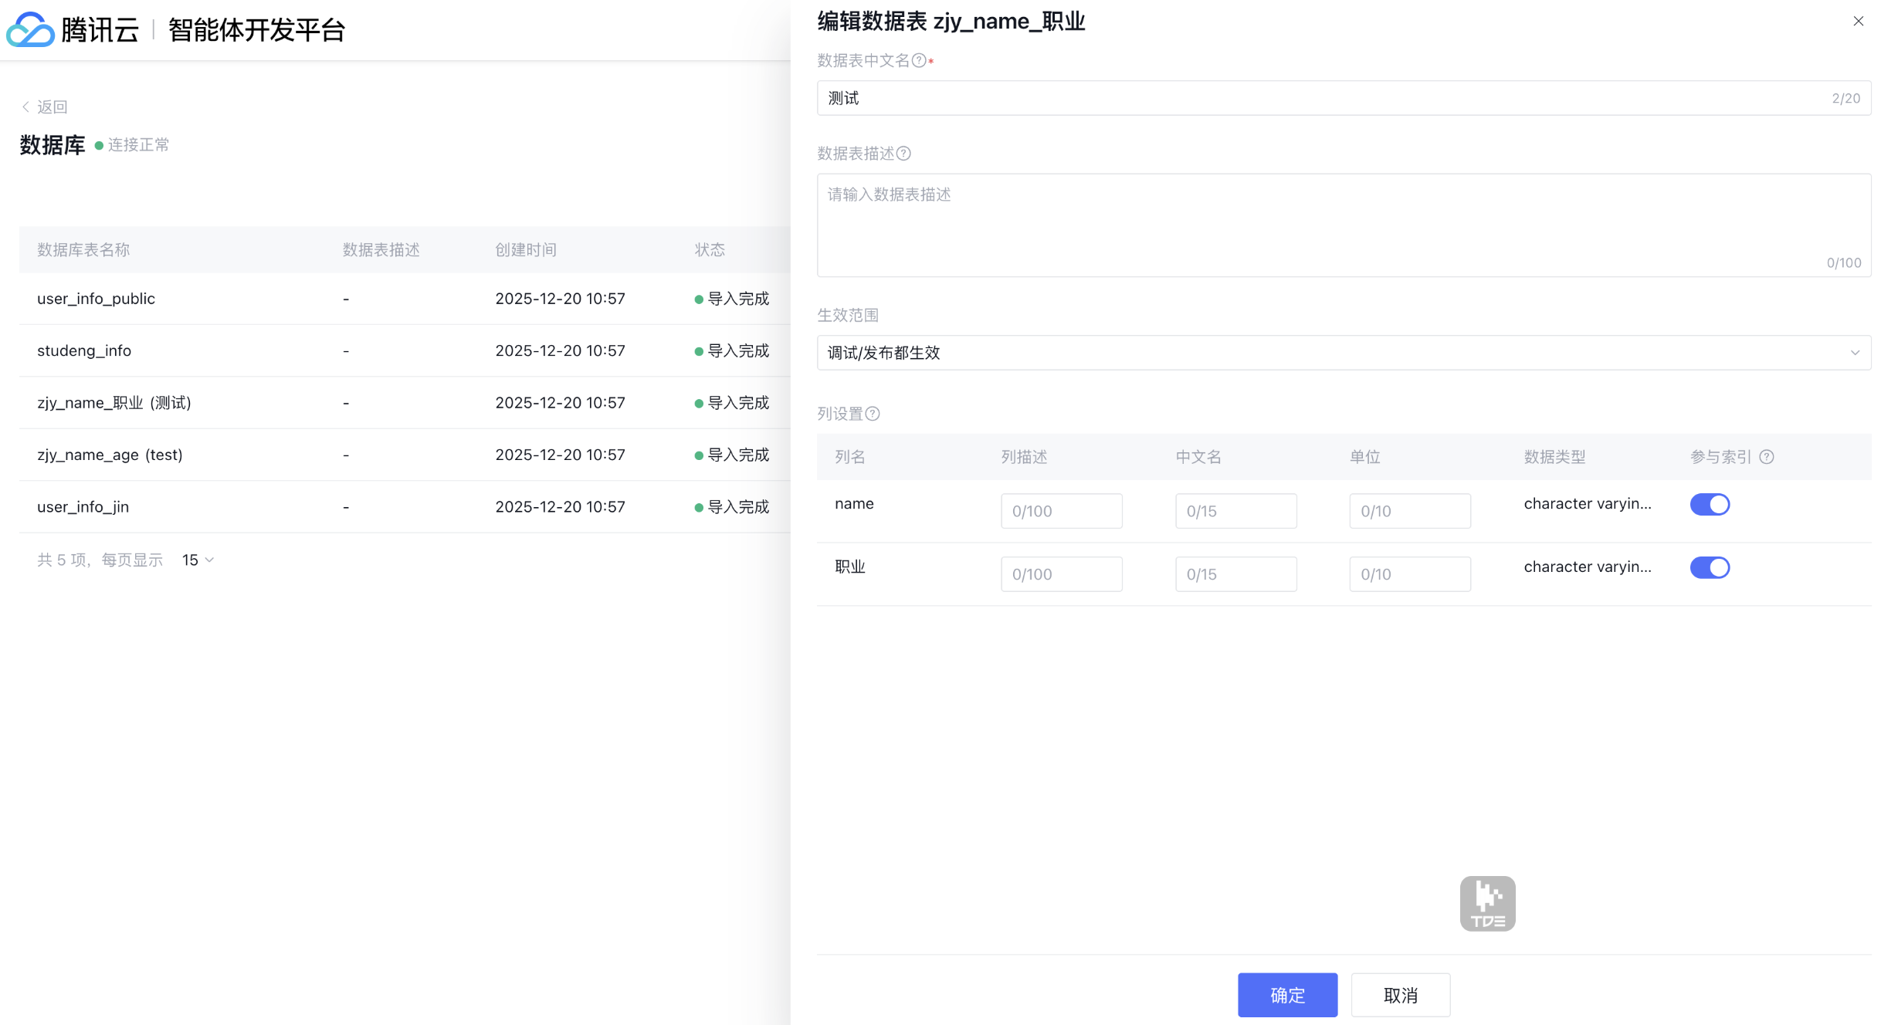Click column description field for name row
1881x1025 pixels.
point(1061,511)
